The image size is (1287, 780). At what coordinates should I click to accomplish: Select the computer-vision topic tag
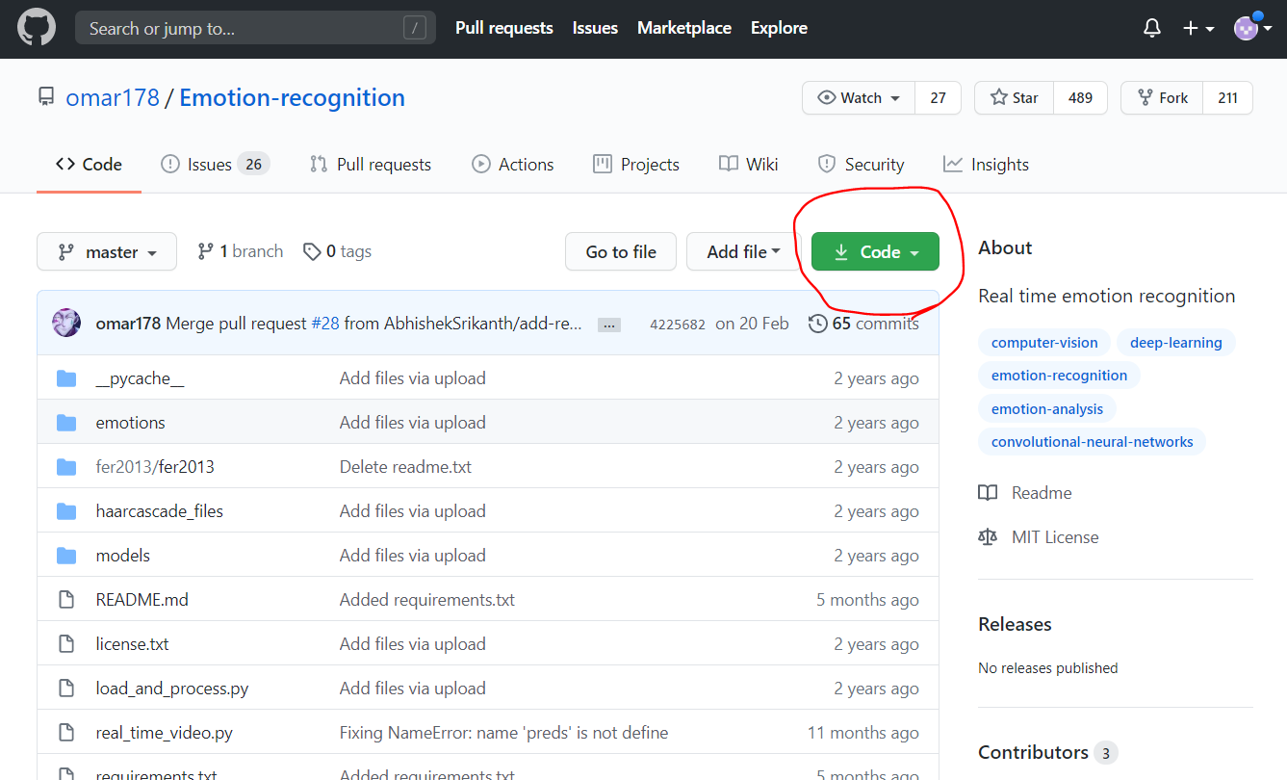pyautogui.click(x=1044, y=343)
